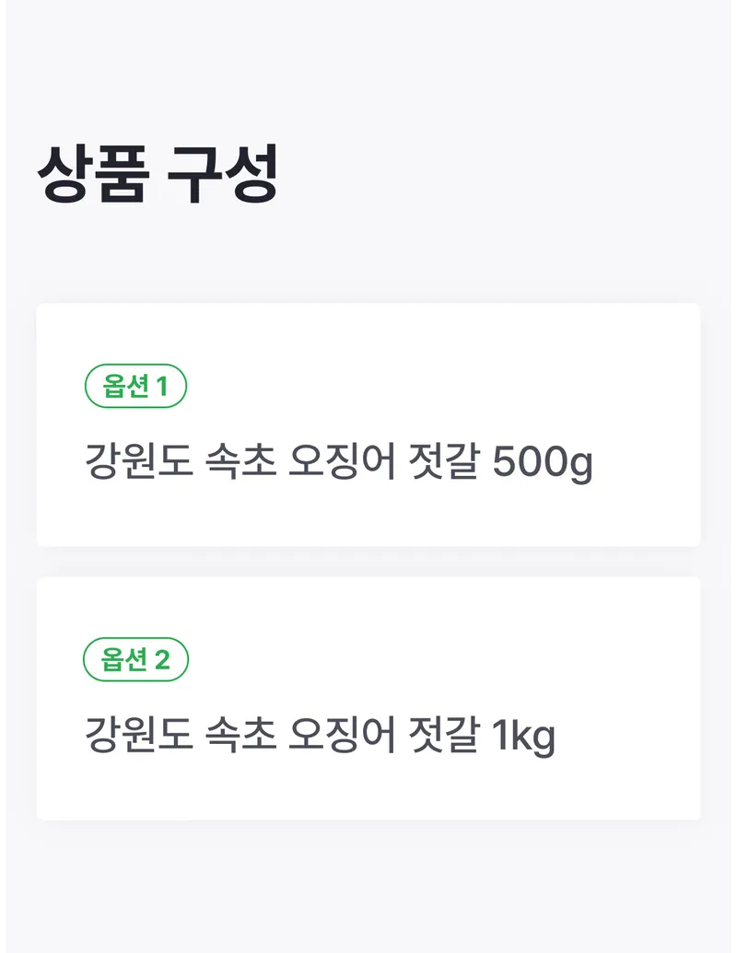Click the 상품 구성 heading

coord(158,175)
